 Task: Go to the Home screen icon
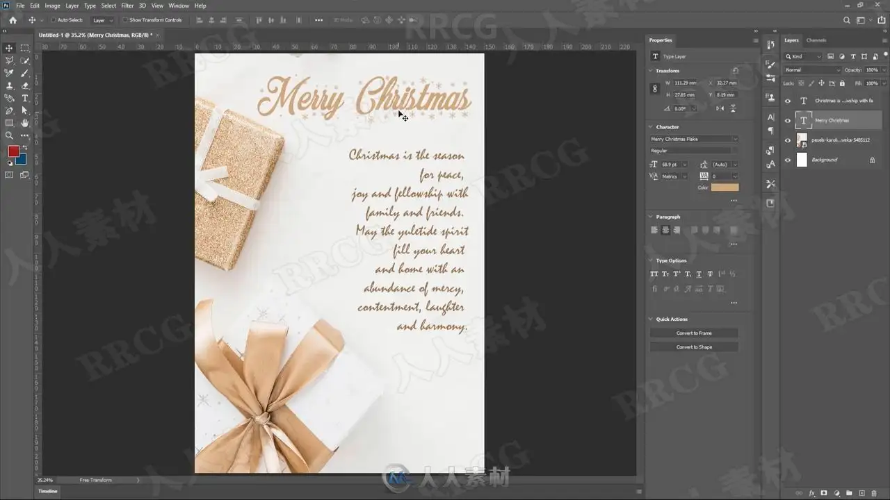pos(13,20)
